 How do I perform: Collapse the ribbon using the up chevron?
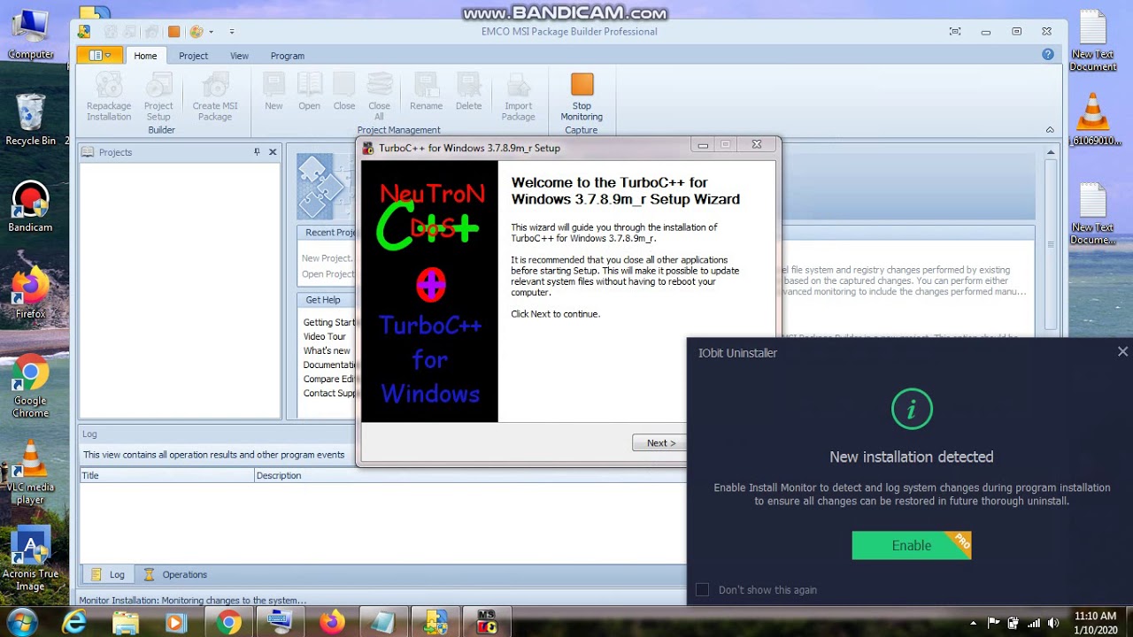coord(1050,130)
